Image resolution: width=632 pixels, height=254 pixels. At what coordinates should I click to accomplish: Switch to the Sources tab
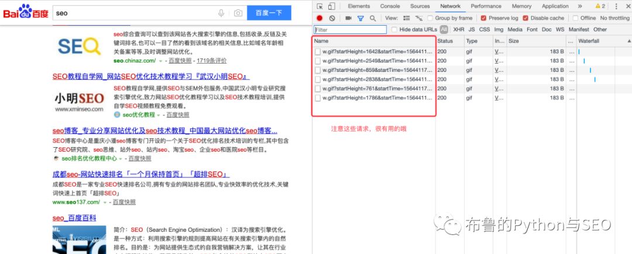[420, 6]
